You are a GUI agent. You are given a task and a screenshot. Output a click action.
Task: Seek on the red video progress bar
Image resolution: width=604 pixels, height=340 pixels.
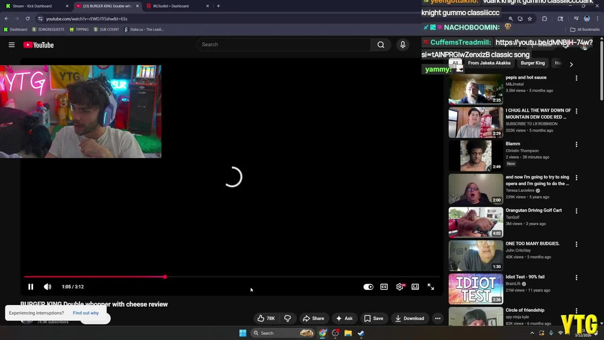pos(232,277)
